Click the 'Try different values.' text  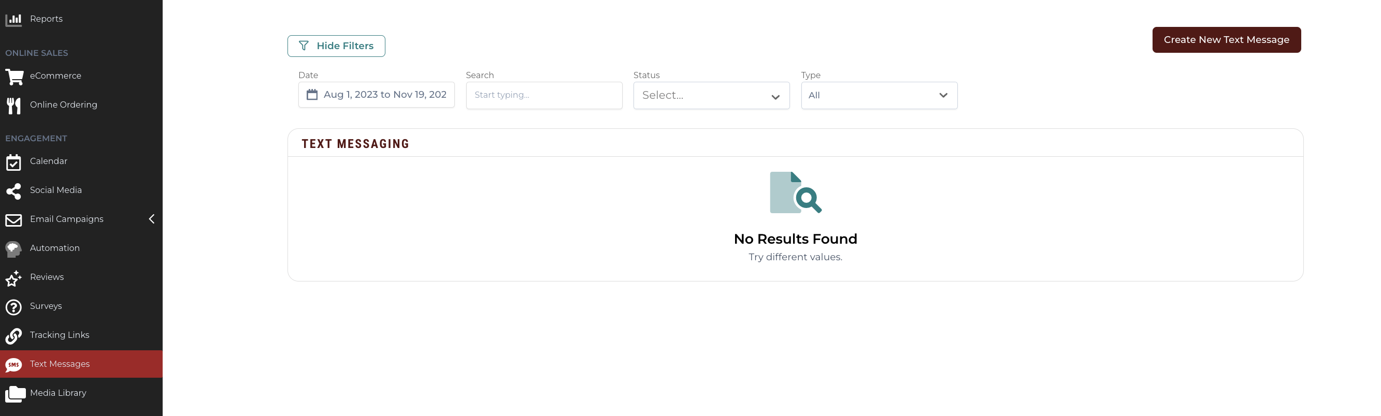796,257
